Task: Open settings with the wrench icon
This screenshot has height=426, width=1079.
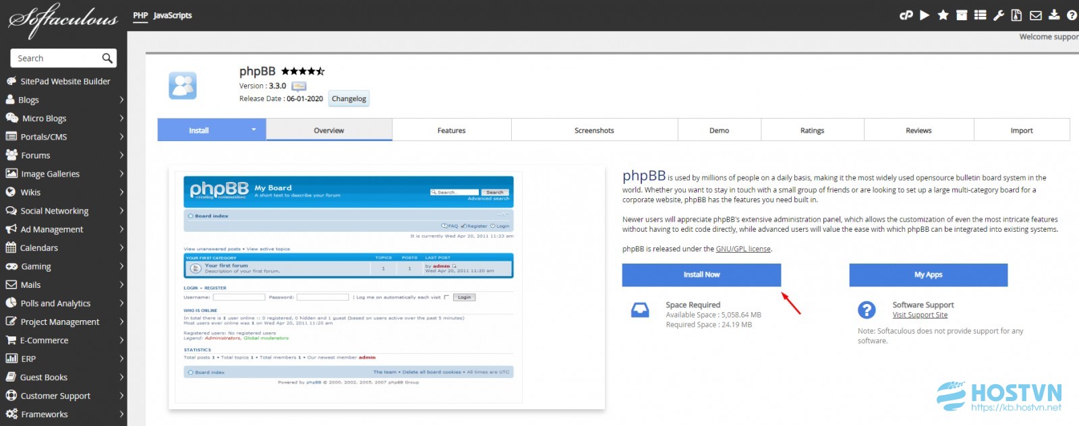Action: 999,15
